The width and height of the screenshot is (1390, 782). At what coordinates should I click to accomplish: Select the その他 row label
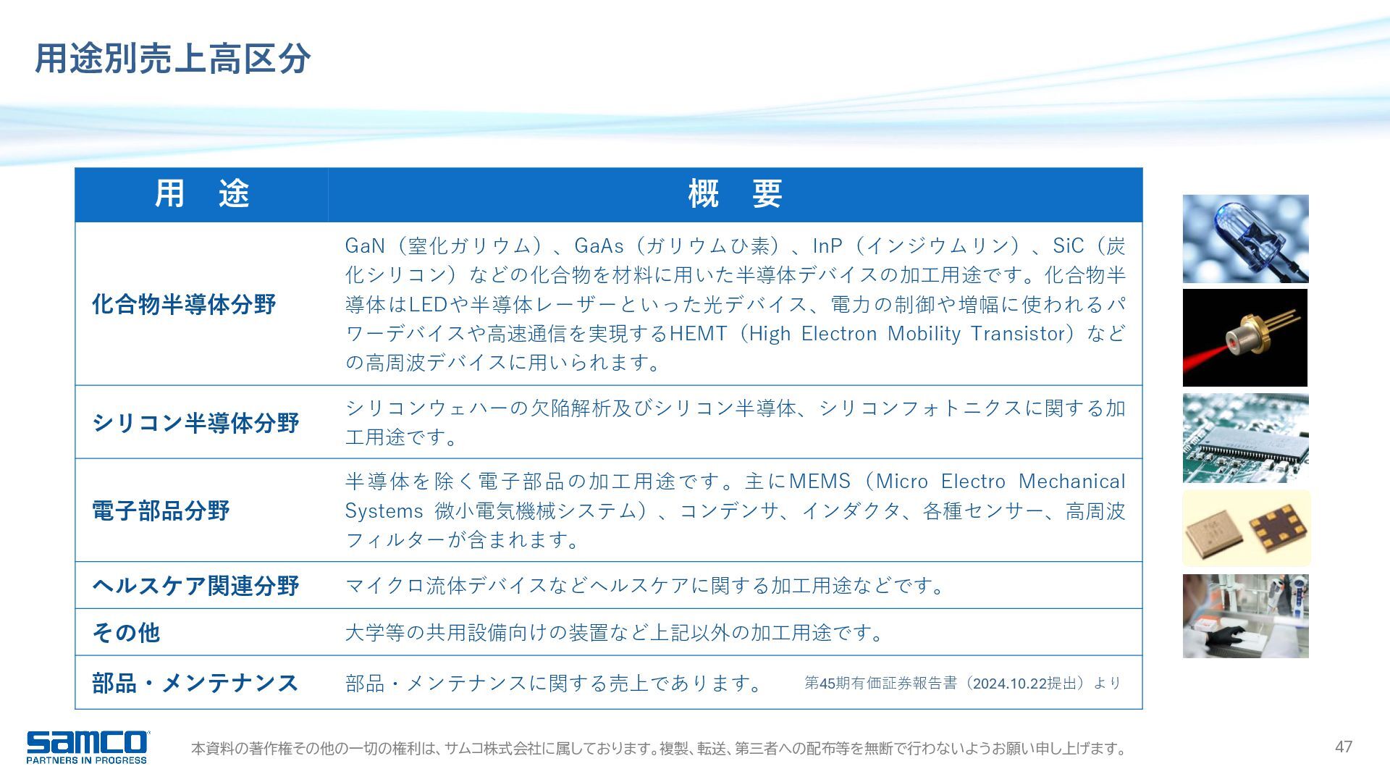pyautogui.click(x=126, y=632)
